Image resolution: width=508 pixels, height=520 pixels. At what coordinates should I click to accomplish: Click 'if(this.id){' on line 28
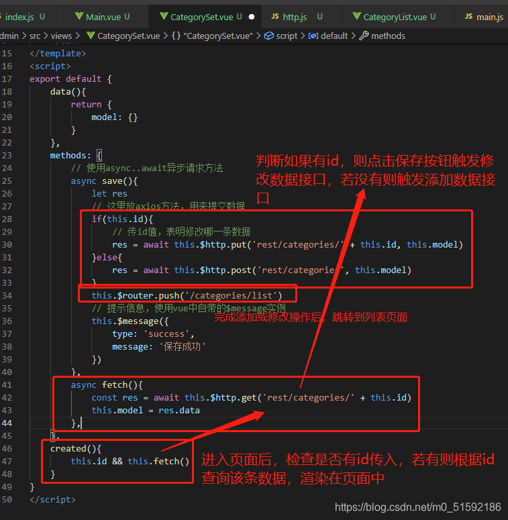pos(122,219)
